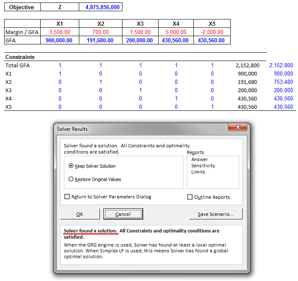Tick the Outline Reports checkbox

pyautogui.click(x=190, y=197)
